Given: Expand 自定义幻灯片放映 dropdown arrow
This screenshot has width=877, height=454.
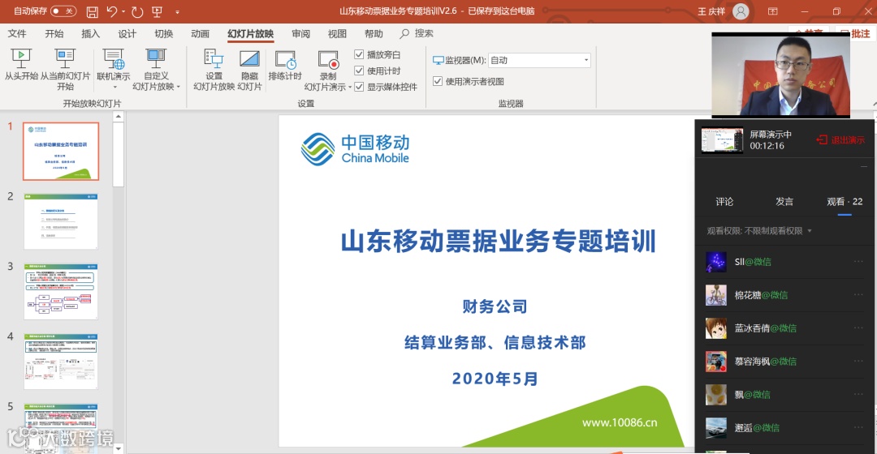Looking at the screenshot, I should pos(179,87).
